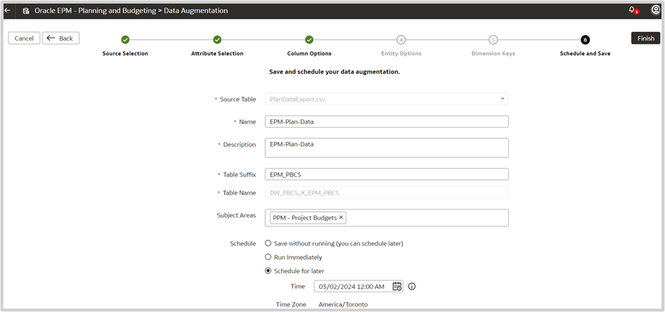Expand the Source Table dropdown
This screenshot has height=312, width=665.
502,100
